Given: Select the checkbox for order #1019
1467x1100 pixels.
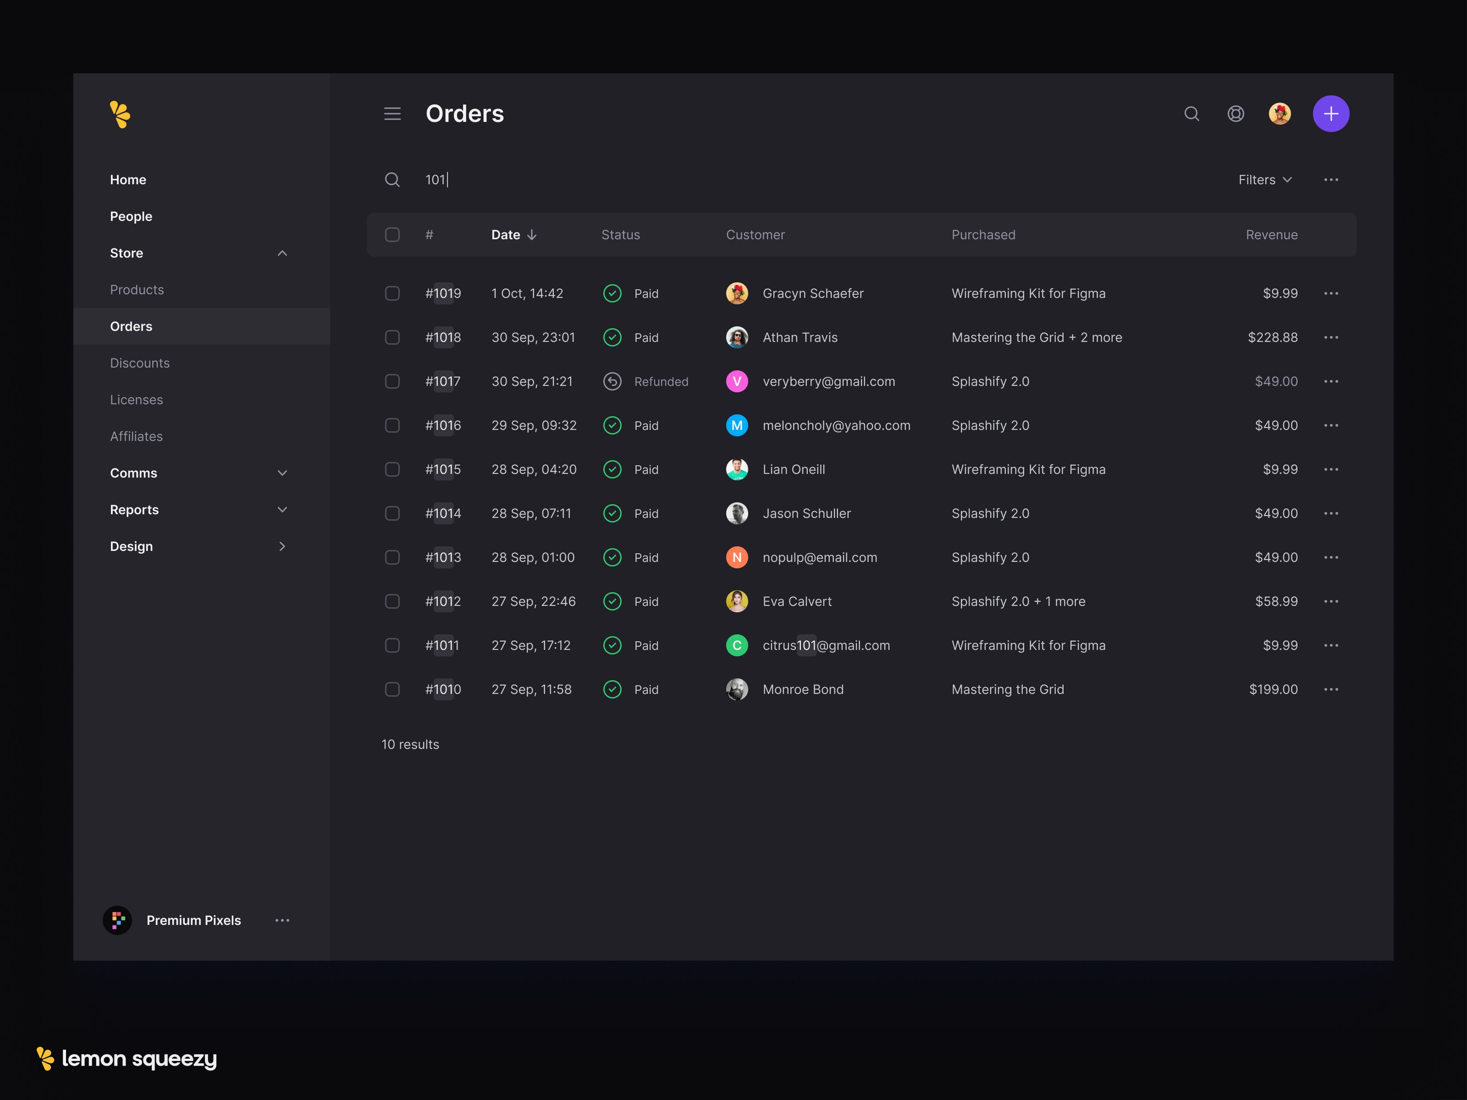Looking at the screenshot, I should (x=392, y=293).
